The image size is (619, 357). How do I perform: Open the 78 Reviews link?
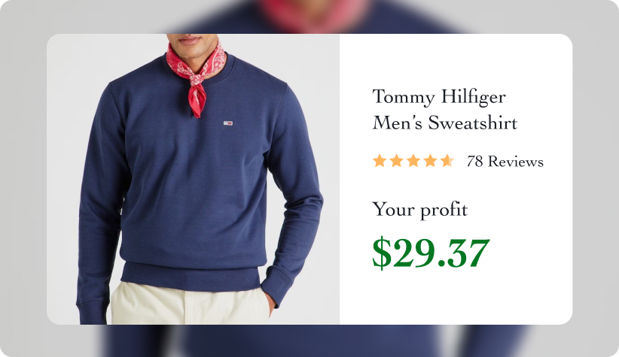(505, 162)
